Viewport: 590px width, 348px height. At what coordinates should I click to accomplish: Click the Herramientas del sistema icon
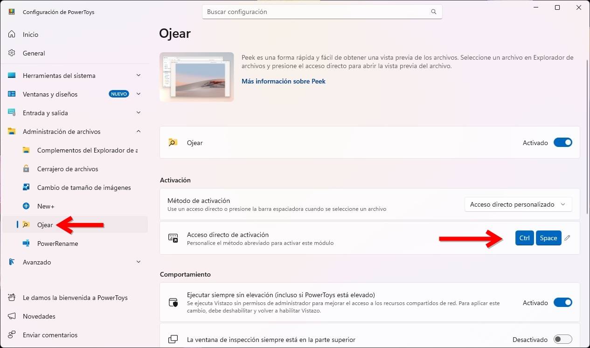pyautogui.click(x=12, y=76)
